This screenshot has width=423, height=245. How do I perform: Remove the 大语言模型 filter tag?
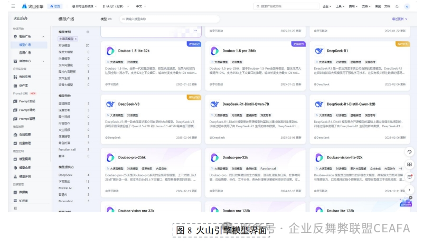[x=76, y=39]
